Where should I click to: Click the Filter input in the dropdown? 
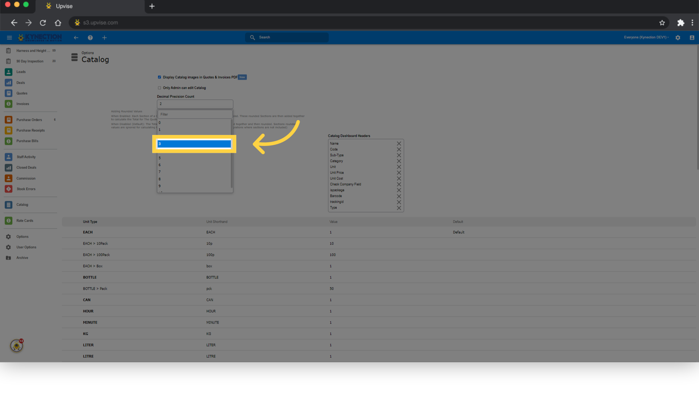click(x=195, y=114)
